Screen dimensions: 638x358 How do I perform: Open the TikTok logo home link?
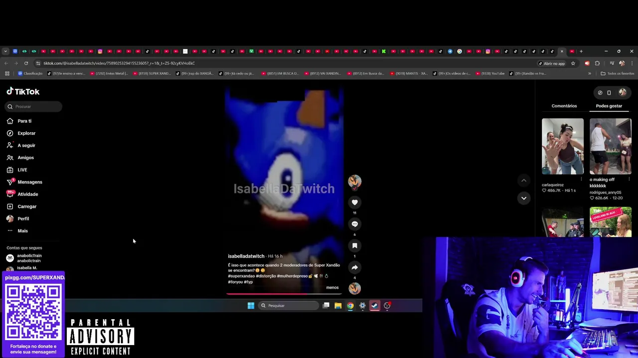click(23, 91)
